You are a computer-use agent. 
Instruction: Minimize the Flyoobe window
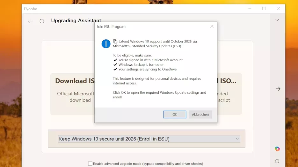click(249, 9)
